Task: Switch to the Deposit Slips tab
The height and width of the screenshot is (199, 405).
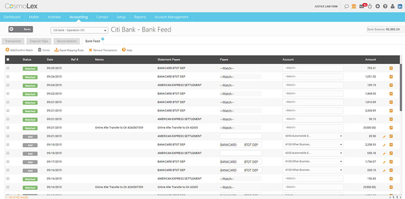Action: (39, 41)
